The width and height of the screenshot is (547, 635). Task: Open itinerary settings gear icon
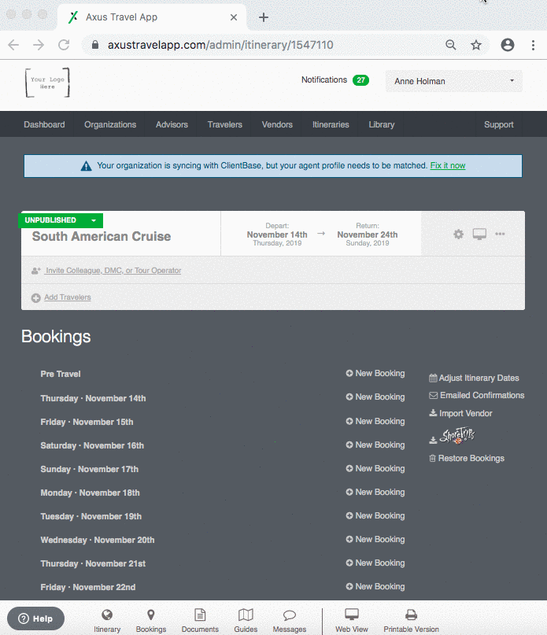tap(458, 234)
